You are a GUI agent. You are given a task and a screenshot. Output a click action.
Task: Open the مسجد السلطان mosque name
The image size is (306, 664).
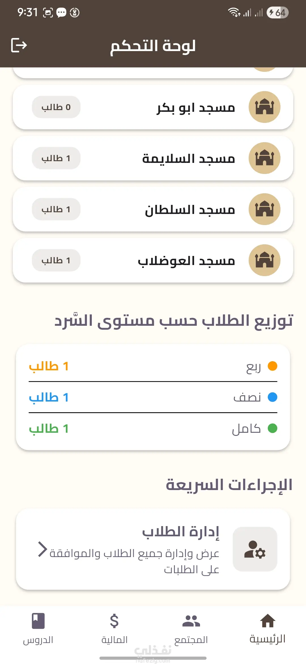pyautogui.click(x=190, y=210)
